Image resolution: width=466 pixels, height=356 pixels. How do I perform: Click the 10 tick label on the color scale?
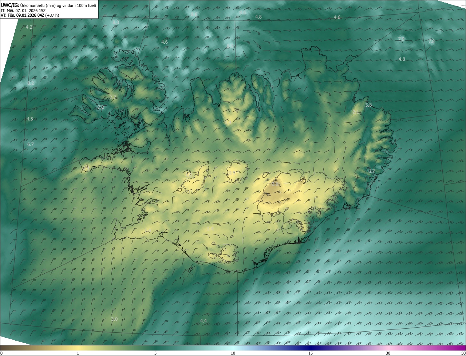pos(233,353)
